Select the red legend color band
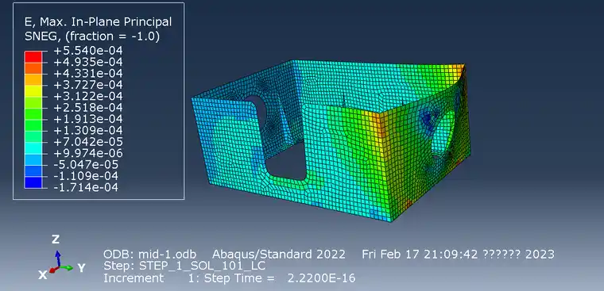604x291 pixels. point(33,56)
